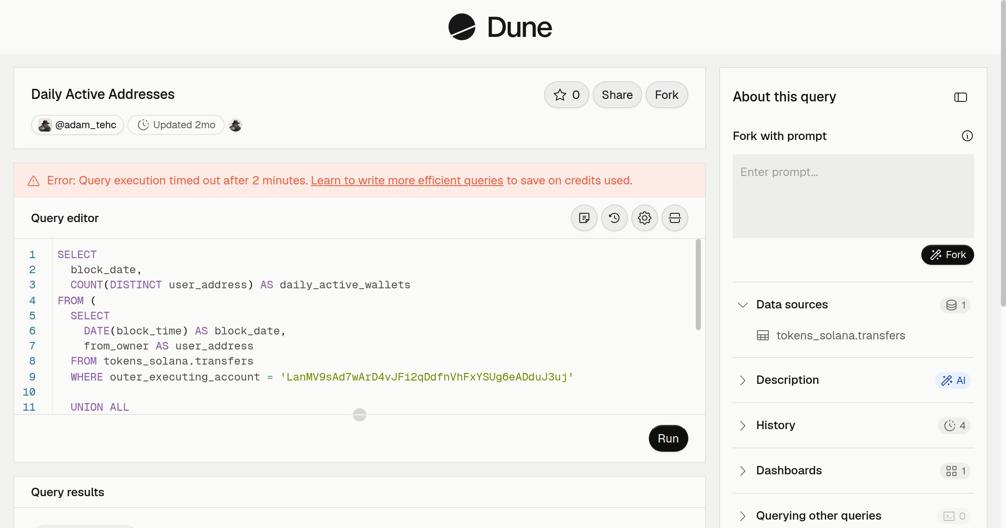Star the Daily Active Addresses query

pos(566,95)
